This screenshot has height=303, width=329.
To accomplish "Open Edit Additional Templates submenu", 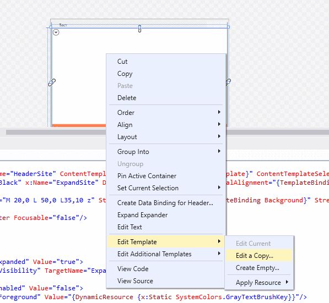I will tap(166, 254).
